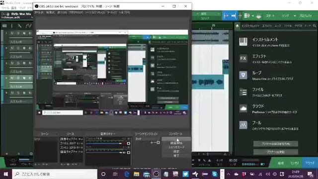
Task: Go to browser home icon
Action: click(237, 26)
